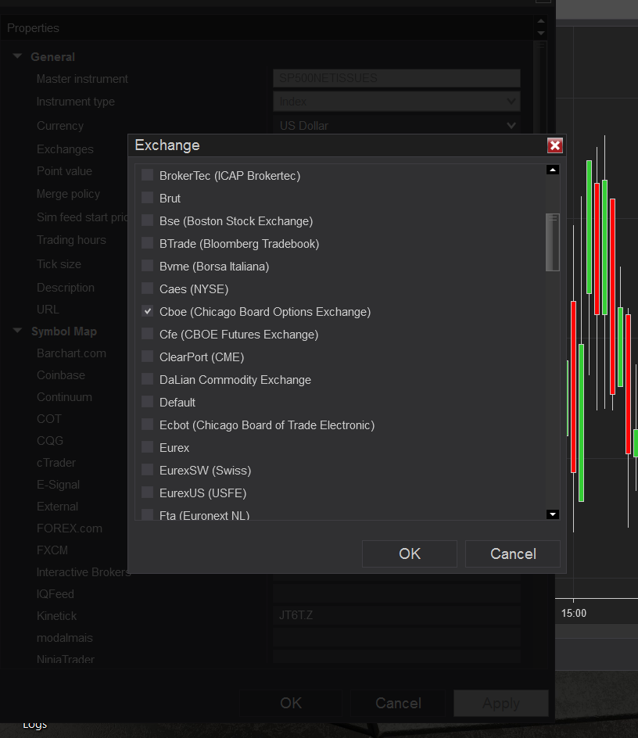Select the E-Signal symbol map row
This screenshot has height=738, width=638.
click(58, 485)
